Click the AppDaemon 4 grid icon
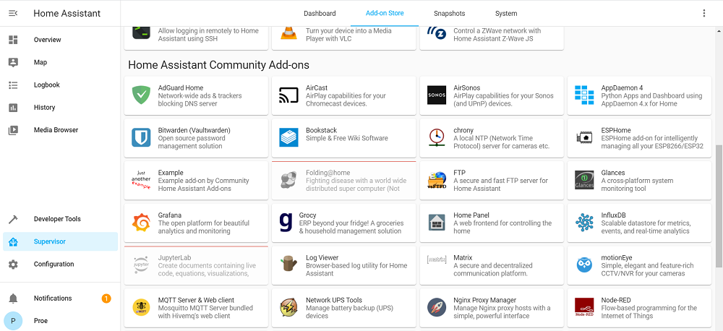 coord(584,95)
